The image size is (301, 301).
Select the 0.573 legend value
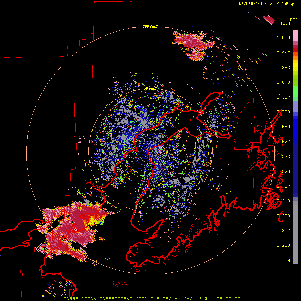point(283,157)
